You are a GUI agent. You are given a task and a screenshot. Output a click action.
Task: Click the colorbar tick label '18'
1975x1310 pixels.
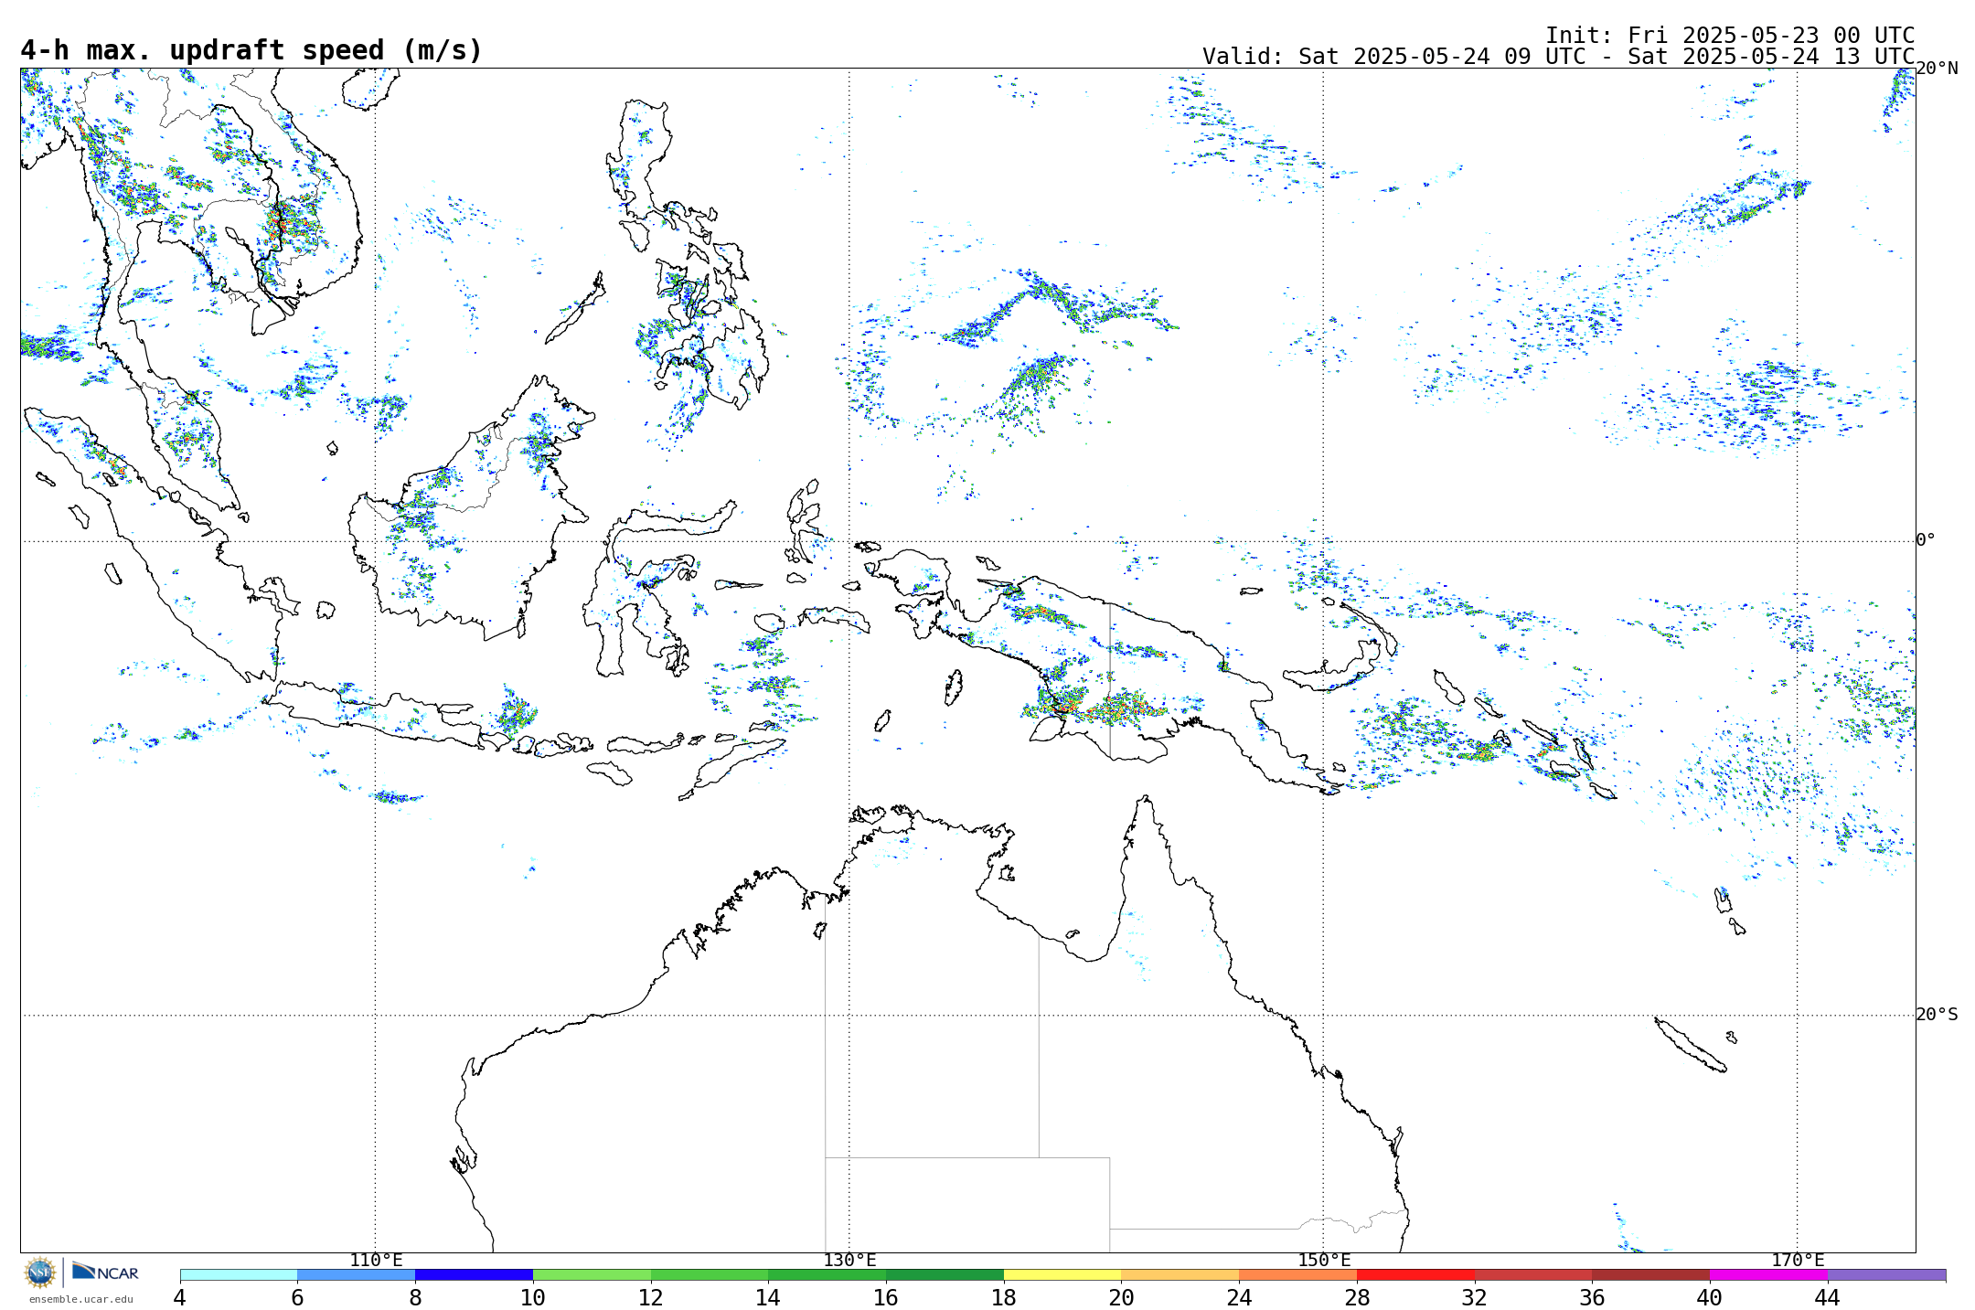click(x=1004, y=1297)
